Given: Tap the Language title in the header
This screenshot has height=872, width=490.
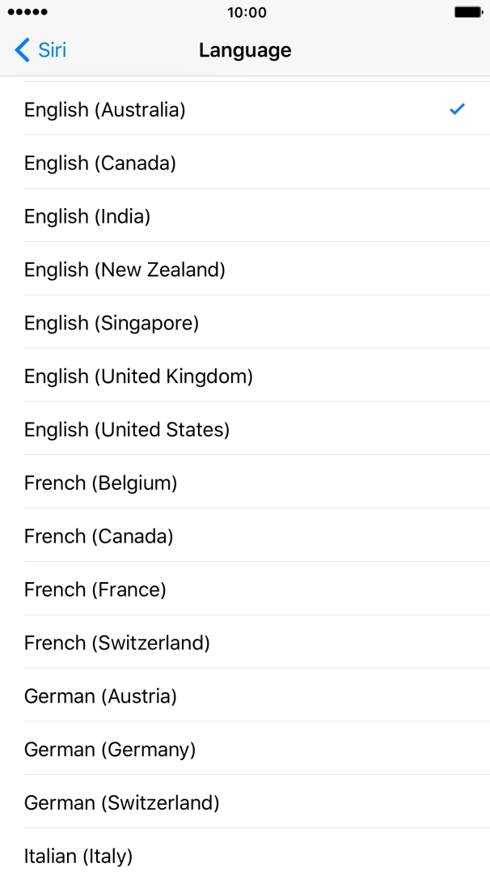Looking at the screenshot, I should coord(244,49).
